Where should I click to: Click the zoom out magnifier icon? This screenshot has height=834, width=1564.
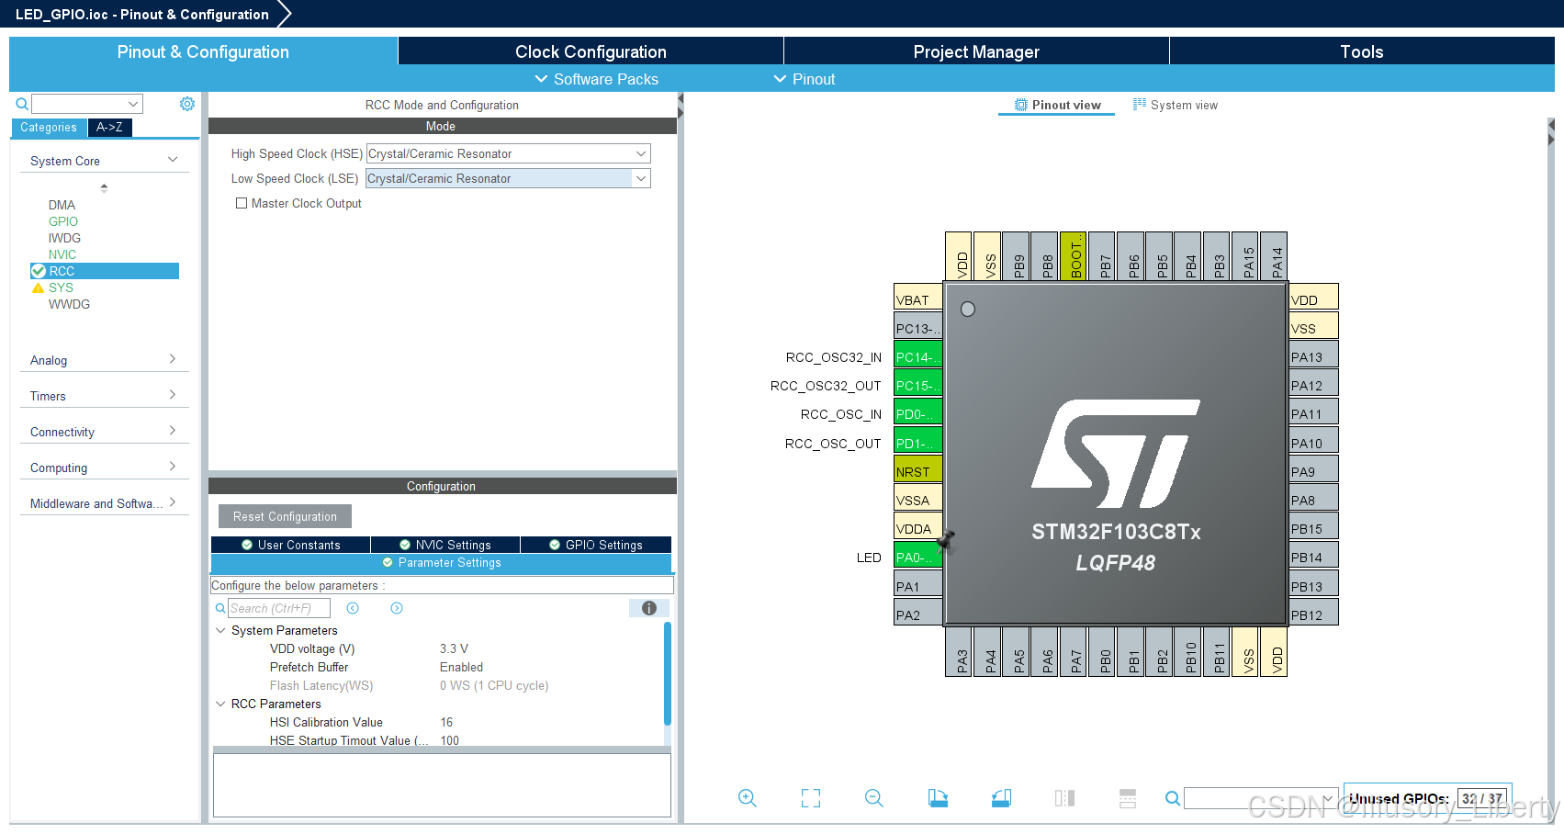(874, 798)
